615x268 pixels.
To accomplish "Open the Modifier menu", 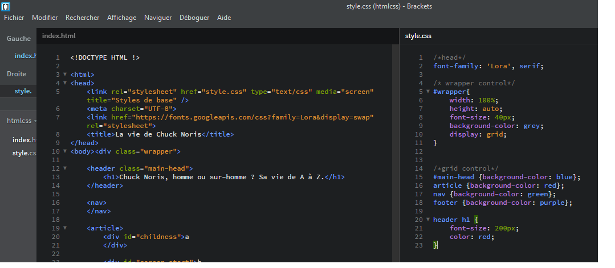I will [x=44, y=18].
